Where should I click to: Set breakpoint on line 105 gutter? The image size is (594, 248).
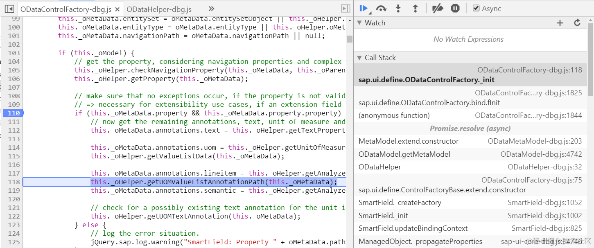[14, 70]
